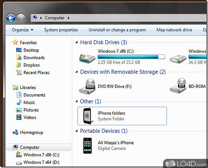Open Music library
This screenshot has width=208, height=168.
pos(29,102)
